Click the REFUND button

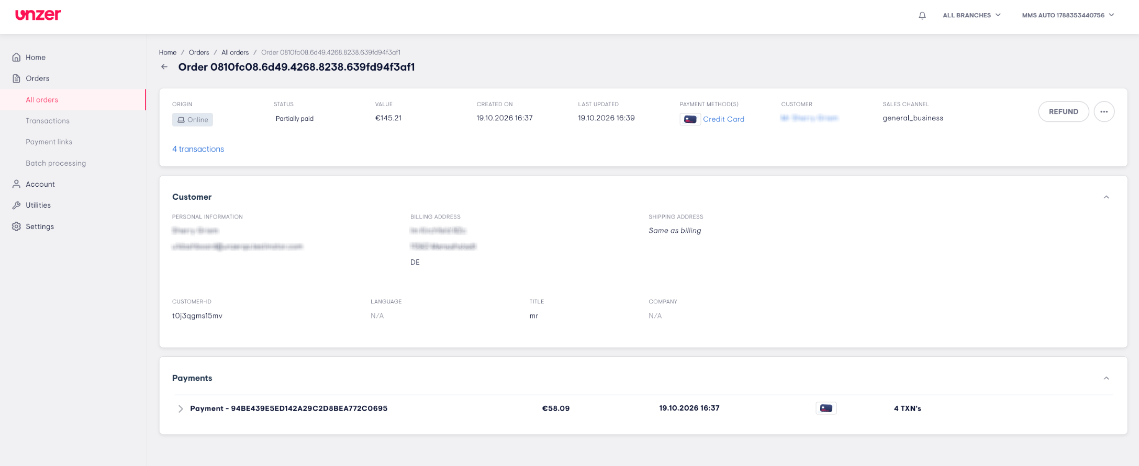click(x=1064, y=111)
